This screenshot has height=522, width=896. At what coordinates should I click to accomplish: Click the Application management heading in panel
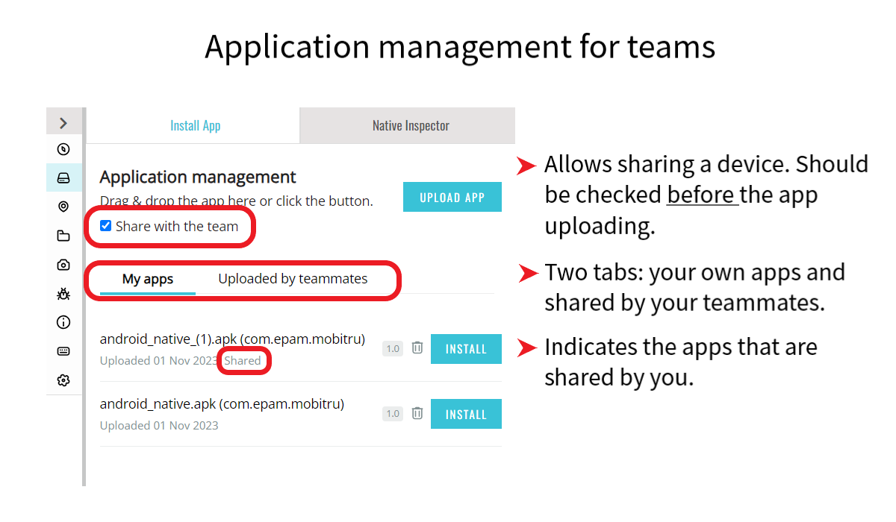pyautogui.click(x=198, y=177)
